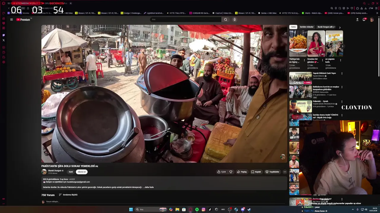Open options menu for Türkiye'nin en ilginç short
The width and height of the screenshot is (380, 213).
[304, 60]
